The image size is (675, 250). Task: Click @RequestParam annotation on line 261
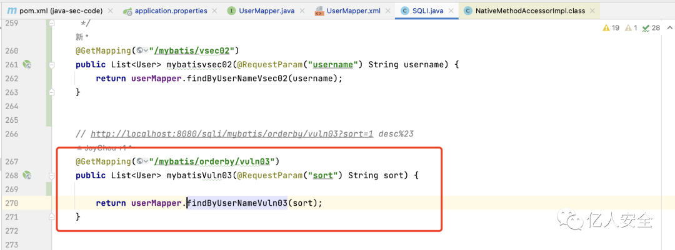tap(269, 65)
